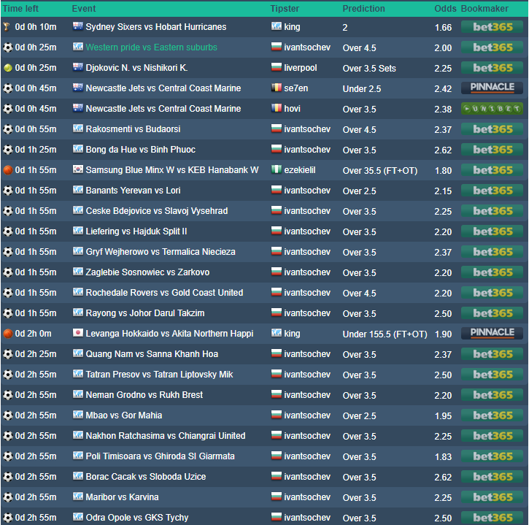
Task: Open Samsung Blue Minx W vs KEB Hanabank W
Action: 172,170
